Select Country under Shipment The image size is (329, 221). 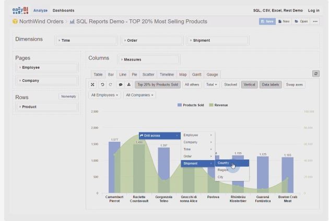tap(232, 163)
